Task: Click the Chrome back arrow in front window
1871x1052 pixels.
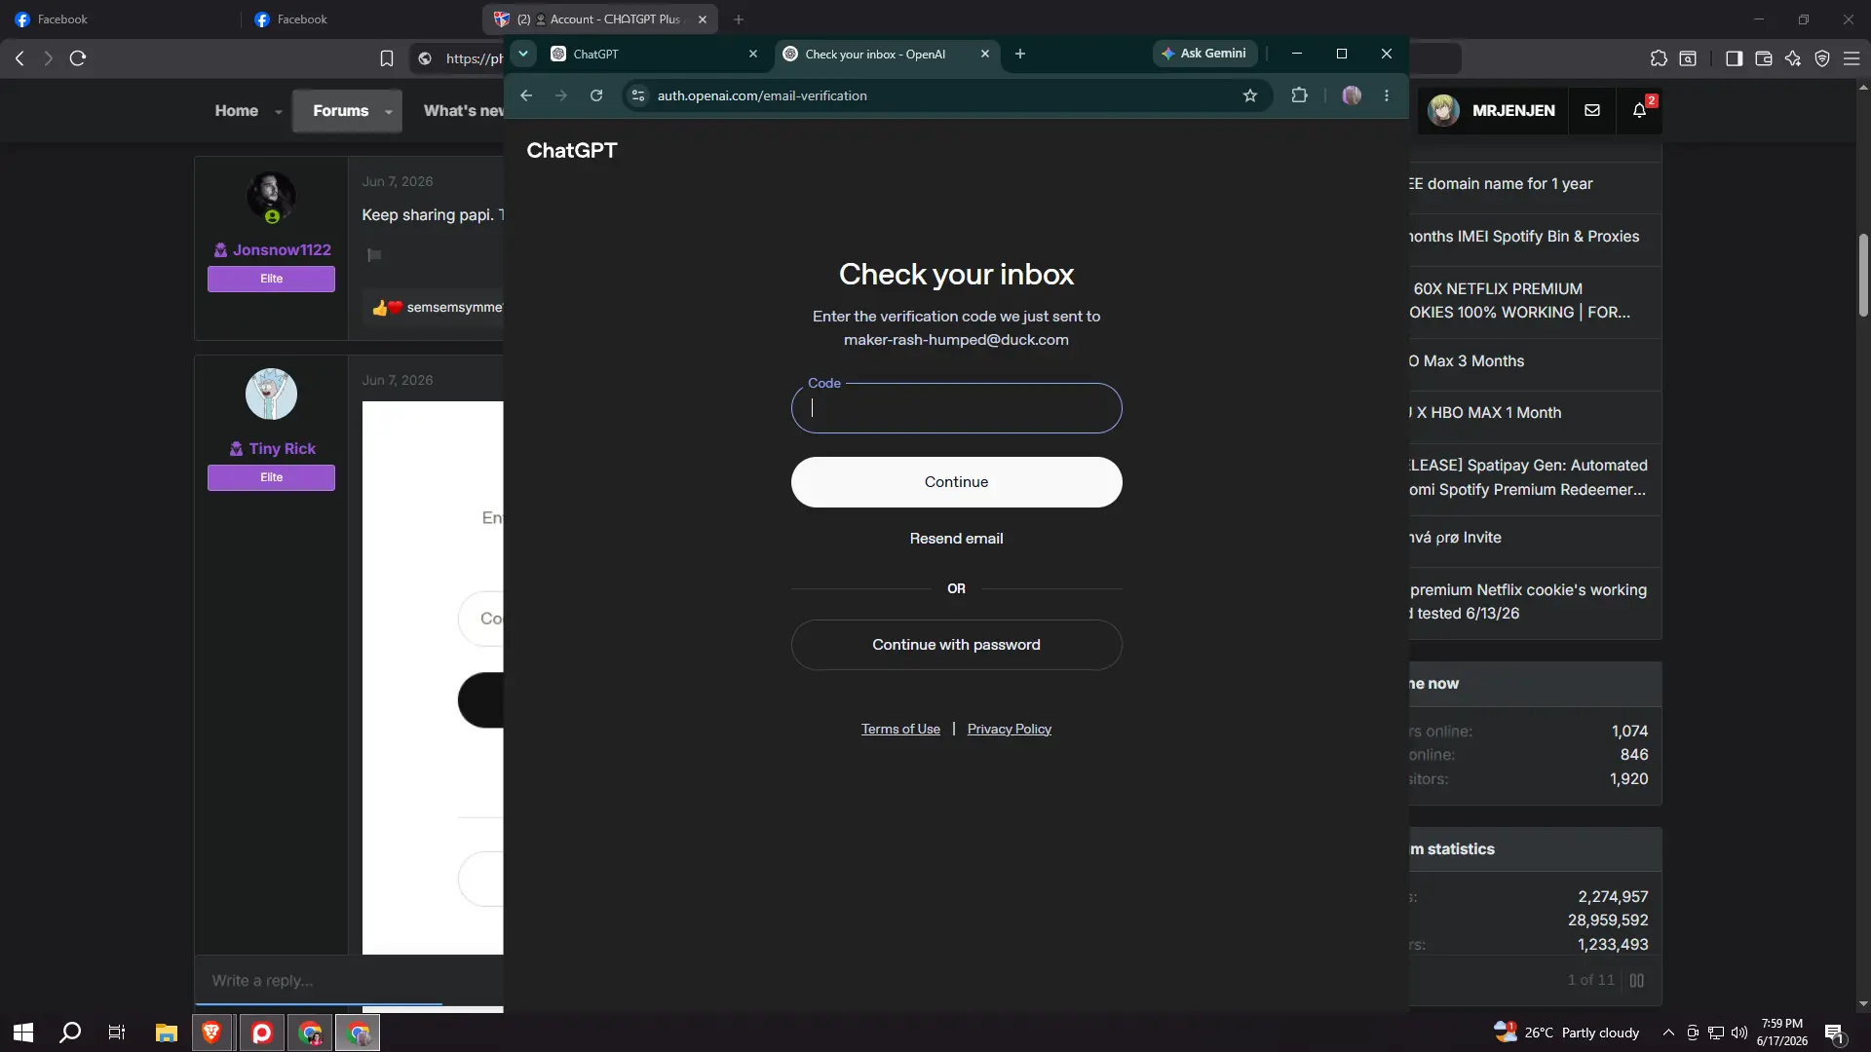Action: pyautogui.click(x=526, y=95)
